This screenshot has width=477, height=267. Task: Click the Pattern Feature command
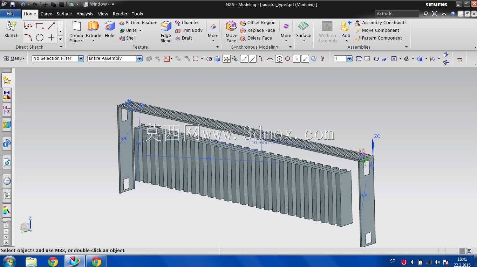tap(138, 23)
